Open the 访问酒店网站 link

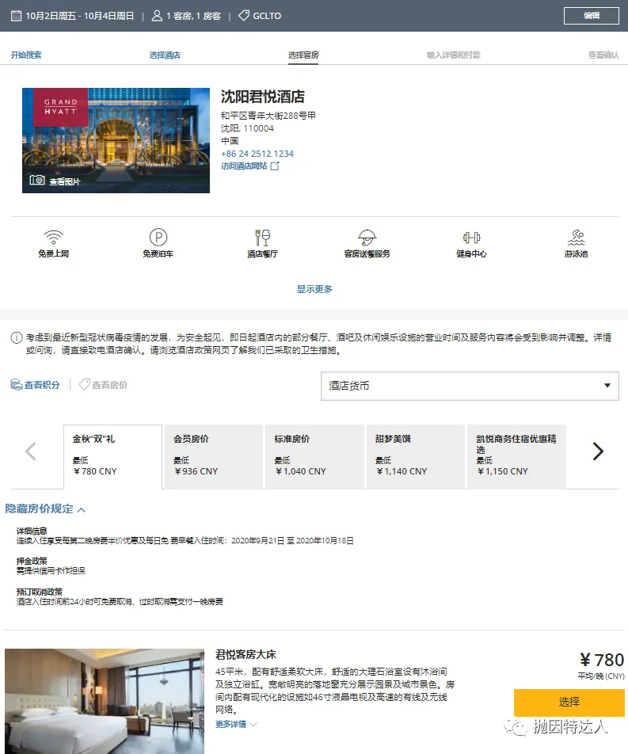click(x=244, y=166)
